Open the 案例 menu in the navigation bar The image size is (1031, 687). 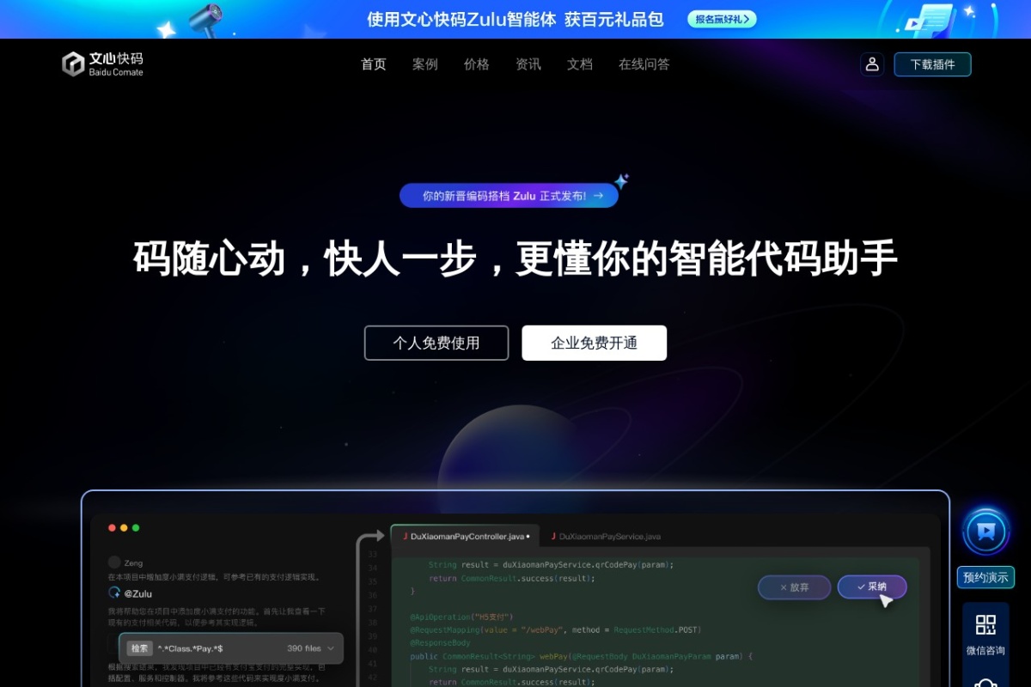424,64
